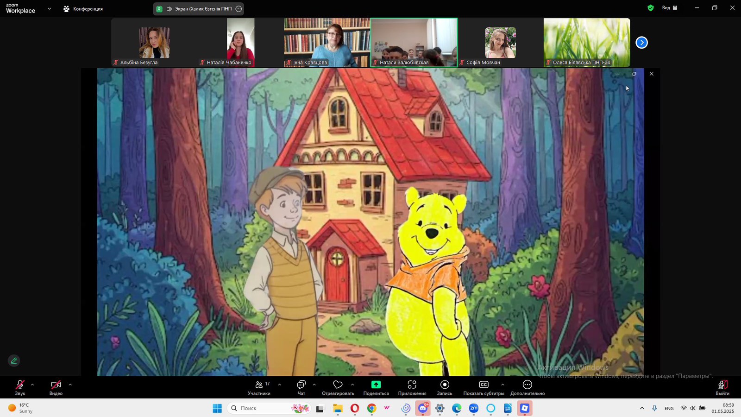
Task: Leave the meeting with Exit button
Action: pos(722,387)
